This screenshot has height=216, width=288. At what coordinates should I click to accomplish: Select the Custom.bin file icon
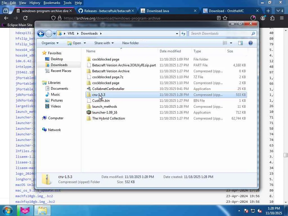click(x=89, y=100)
